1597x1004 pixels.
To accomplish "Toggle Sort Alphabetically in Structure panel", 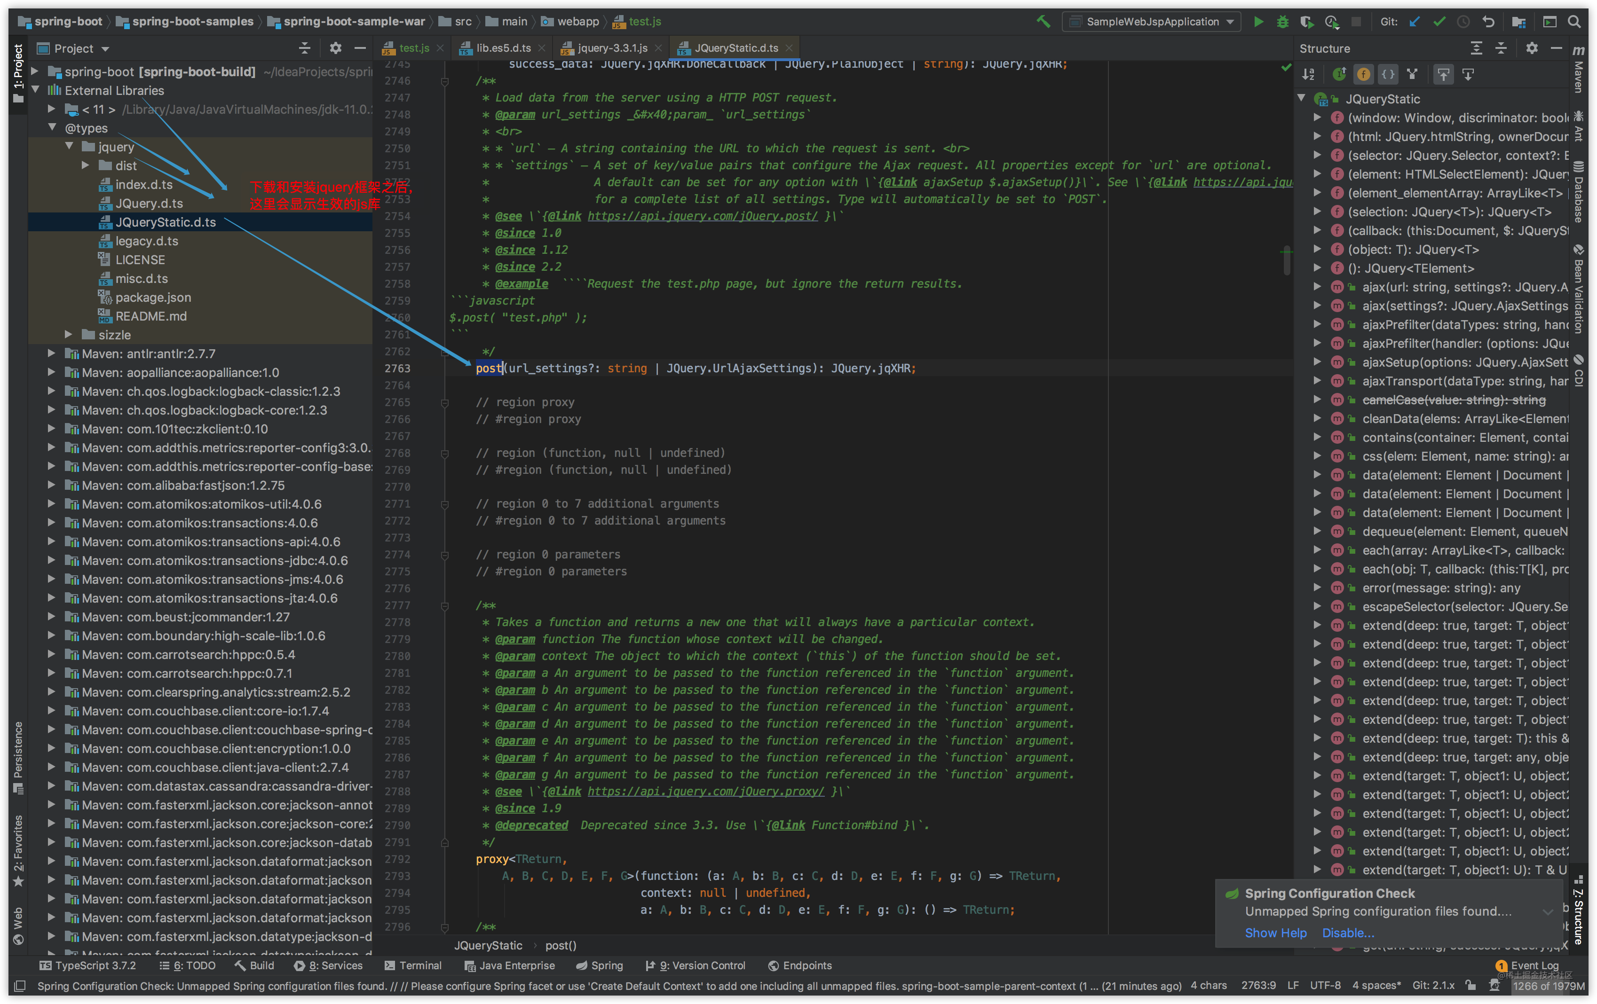I will 1309,74.
